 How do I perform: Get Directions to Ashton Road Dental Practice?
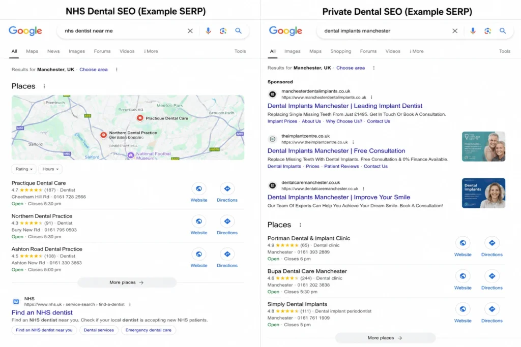[x=227, y=258]
